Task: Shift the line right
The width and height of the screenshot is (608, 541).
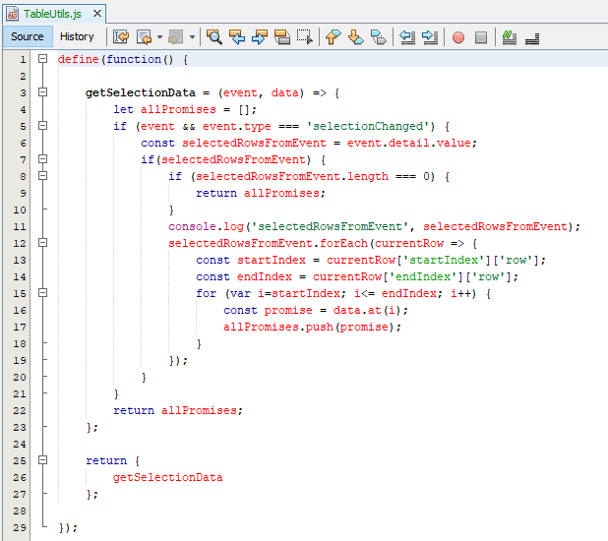Action: [430, 37]
